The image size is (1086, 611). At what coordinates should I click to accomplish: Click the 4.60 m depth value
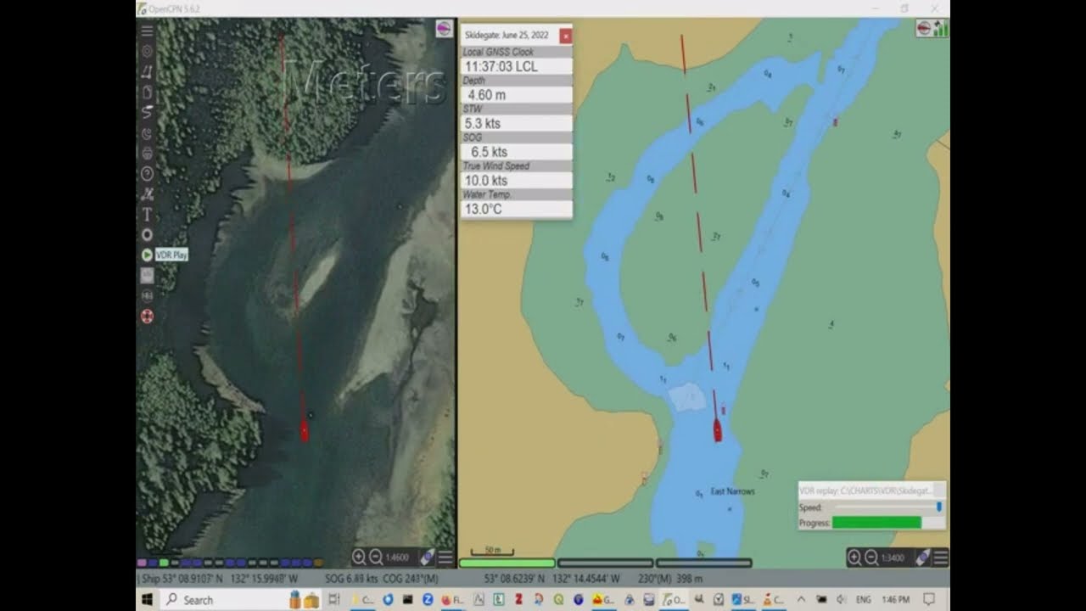(516, 95)
